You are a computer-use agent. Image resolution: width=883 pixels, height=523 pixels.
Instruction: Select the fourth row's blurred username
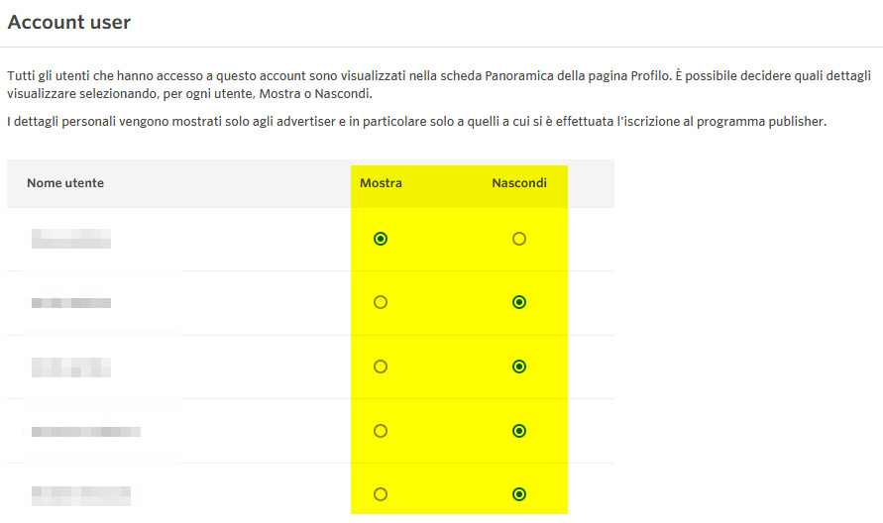click(x=85, y=432)
